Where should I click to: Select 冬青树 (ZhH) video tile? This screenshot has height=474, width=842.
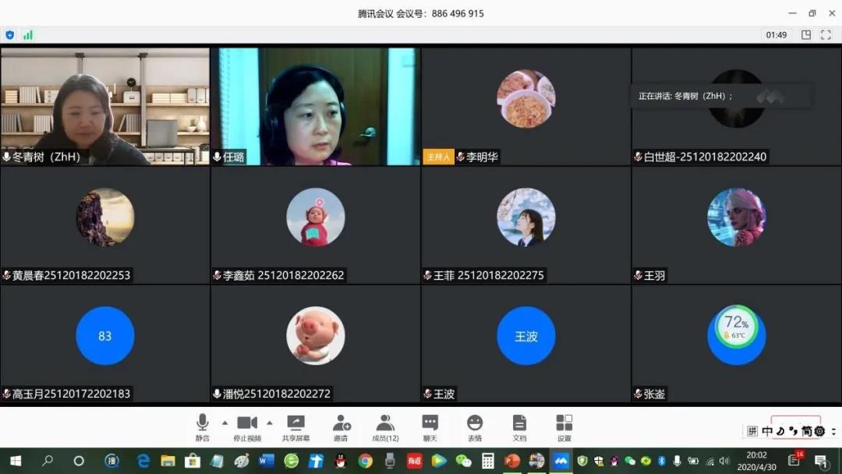(105, 106)
